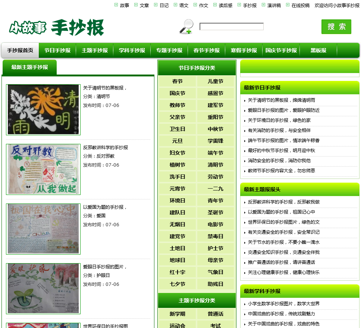The height and width of the screenshot is (328, 361).
Task: Open the 反对邪教 poster thumbnail
Action: coord(43,169)
